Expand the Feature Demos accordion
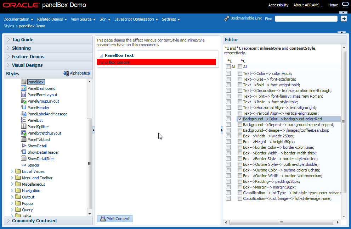Screen dimensions: 351x229 point(8,56)
